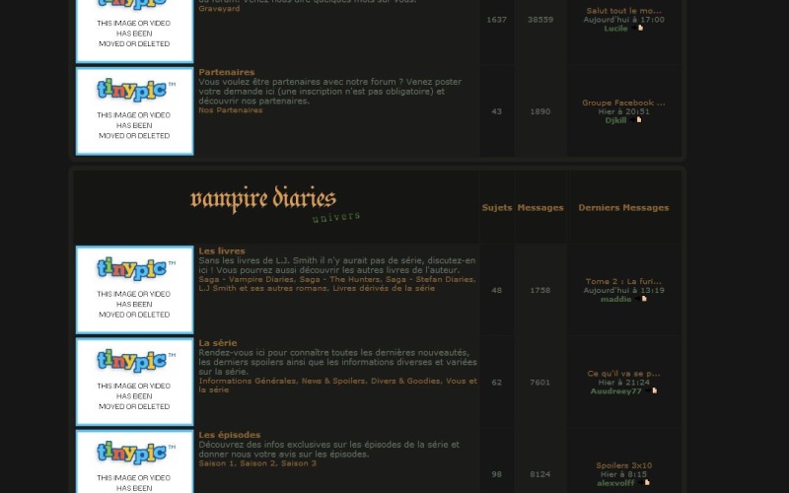Click message count 1758 for Les livres

(x=540, y=290)
